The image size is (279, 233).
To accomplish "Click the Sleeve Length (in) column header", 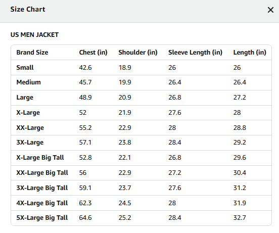I will point(196,53).
